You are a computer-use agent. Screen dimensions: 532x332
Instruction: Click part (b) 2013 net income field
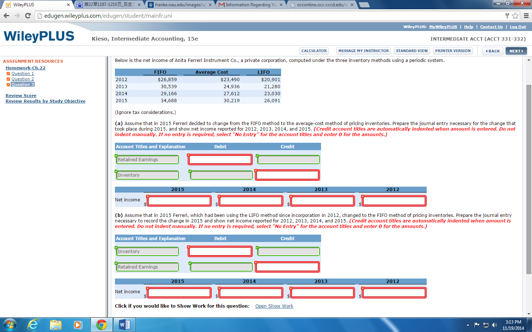323,293
